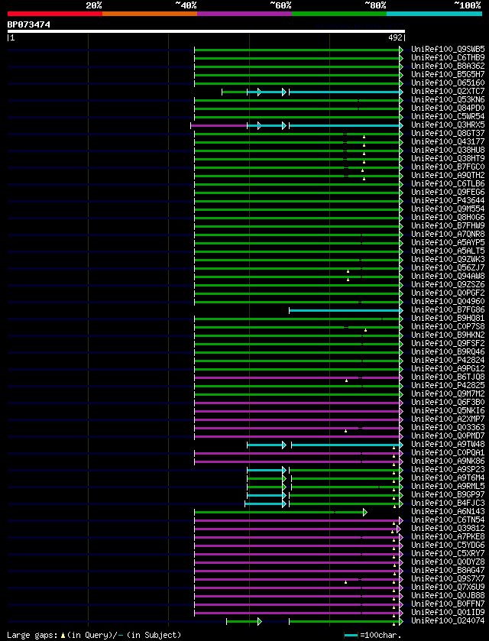Select the UniRef100_Q39812 label
Image resolution: width=489 pixels, height=641 pixels.
pyautogui.click(x=448, y=528)
